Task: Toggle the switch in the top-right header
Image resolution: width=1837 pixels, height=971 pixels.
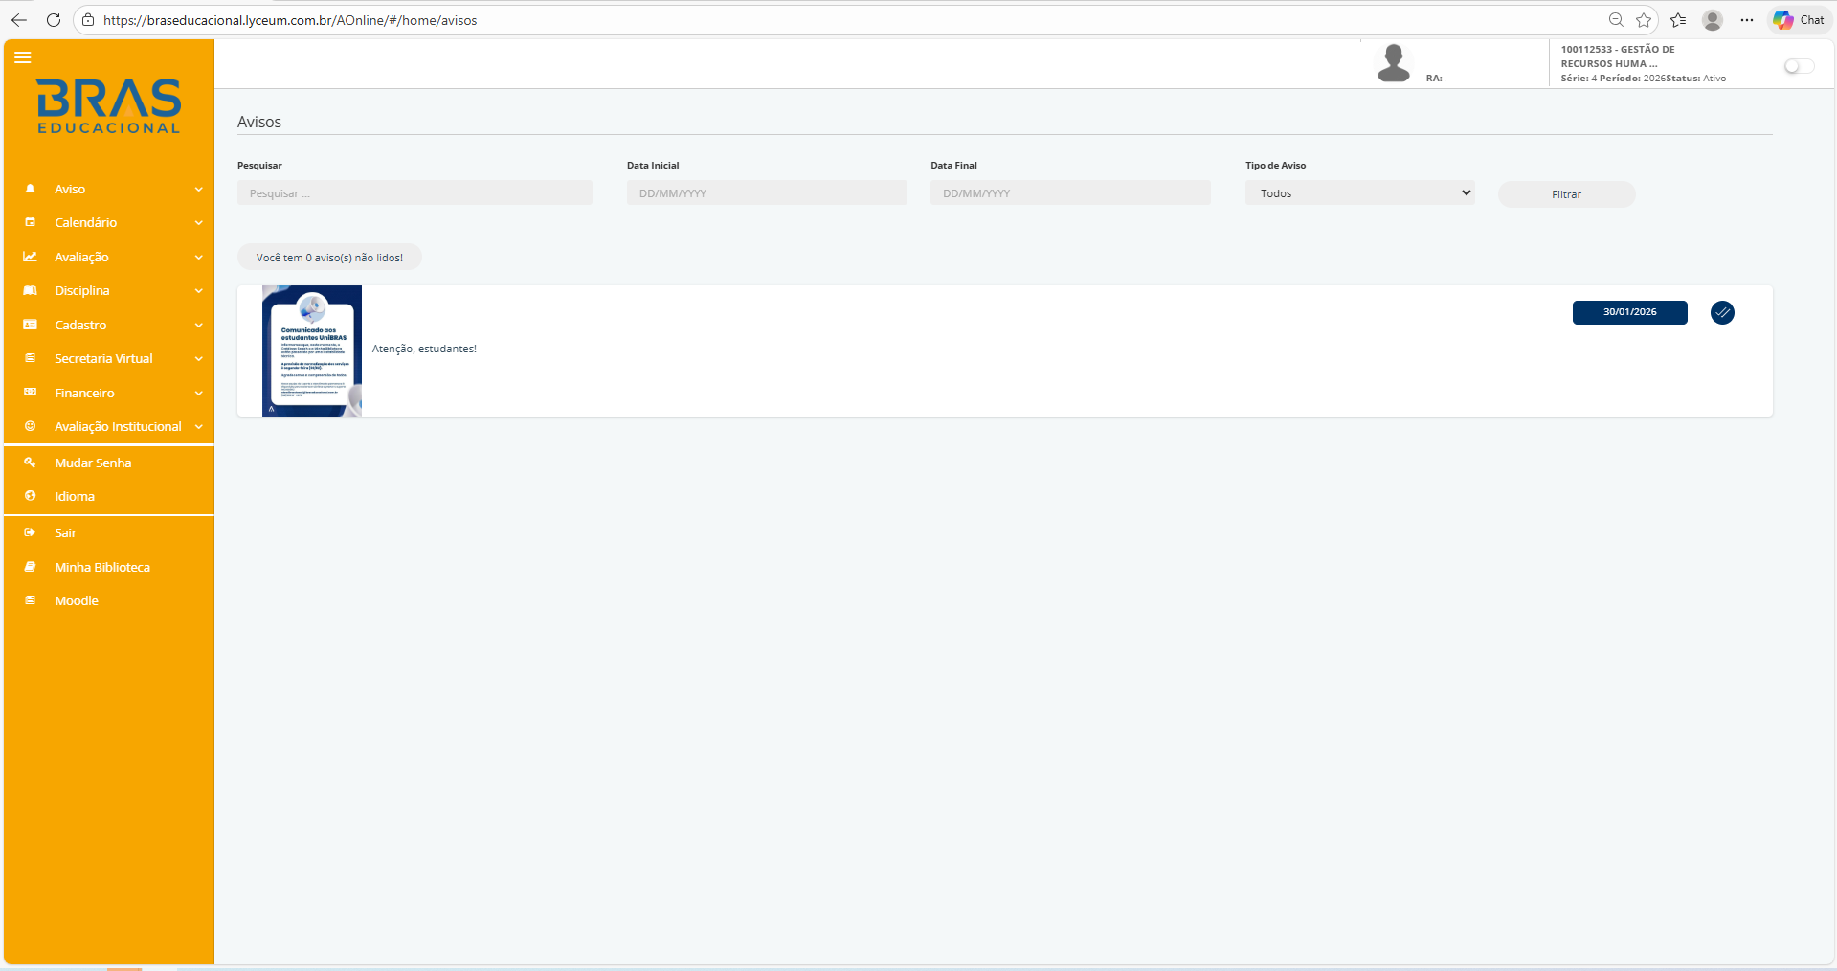Action: [x=1799, y=66]
